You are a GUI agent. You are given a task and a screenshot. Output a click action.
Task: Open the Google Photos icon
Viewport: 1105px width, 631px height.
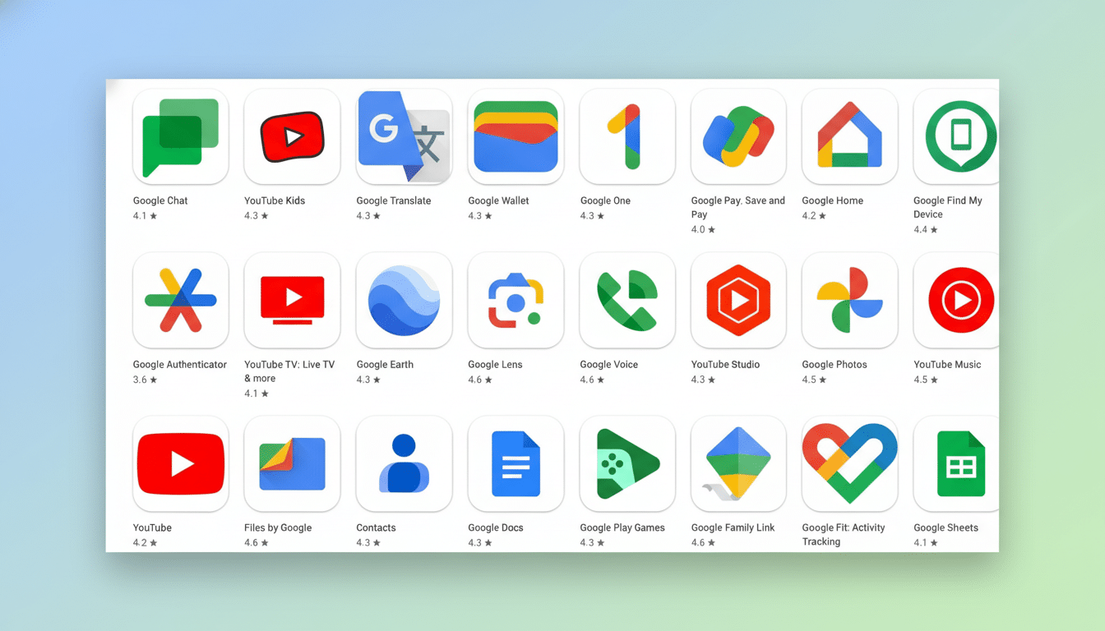(849, 300)
